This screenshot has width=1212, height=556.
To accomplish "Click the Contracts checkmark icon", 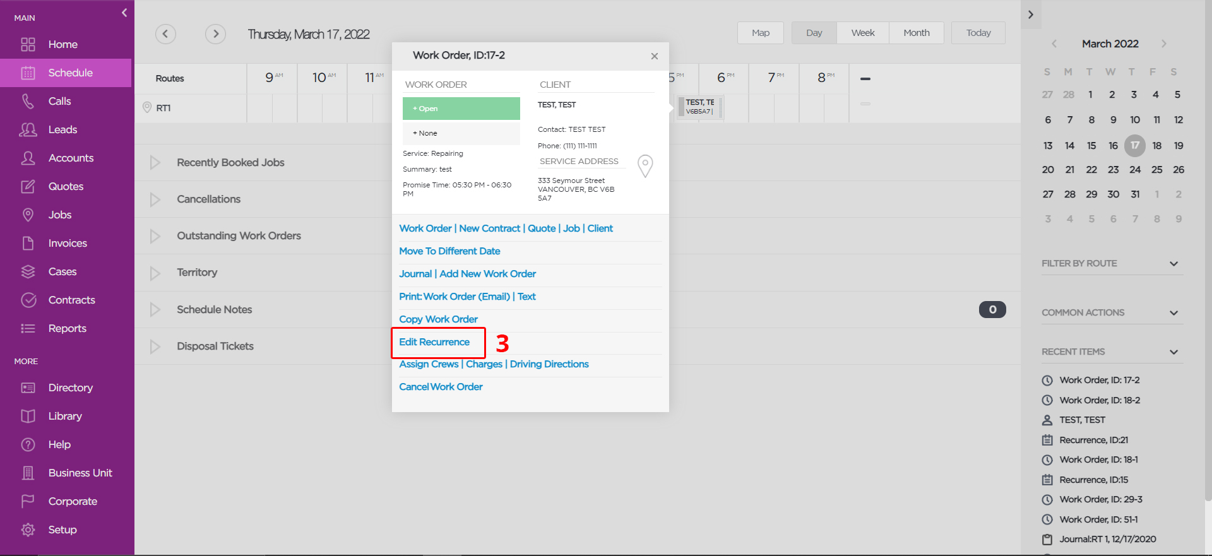I will point(28,300).
